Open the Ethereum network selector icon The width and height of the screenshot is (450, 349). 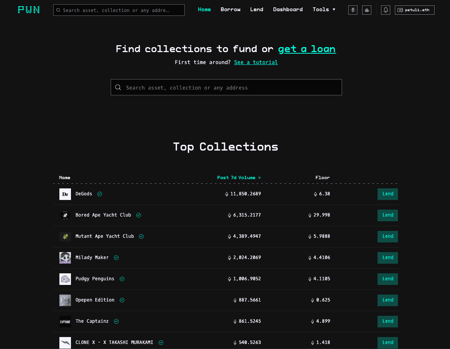point(353,10)
